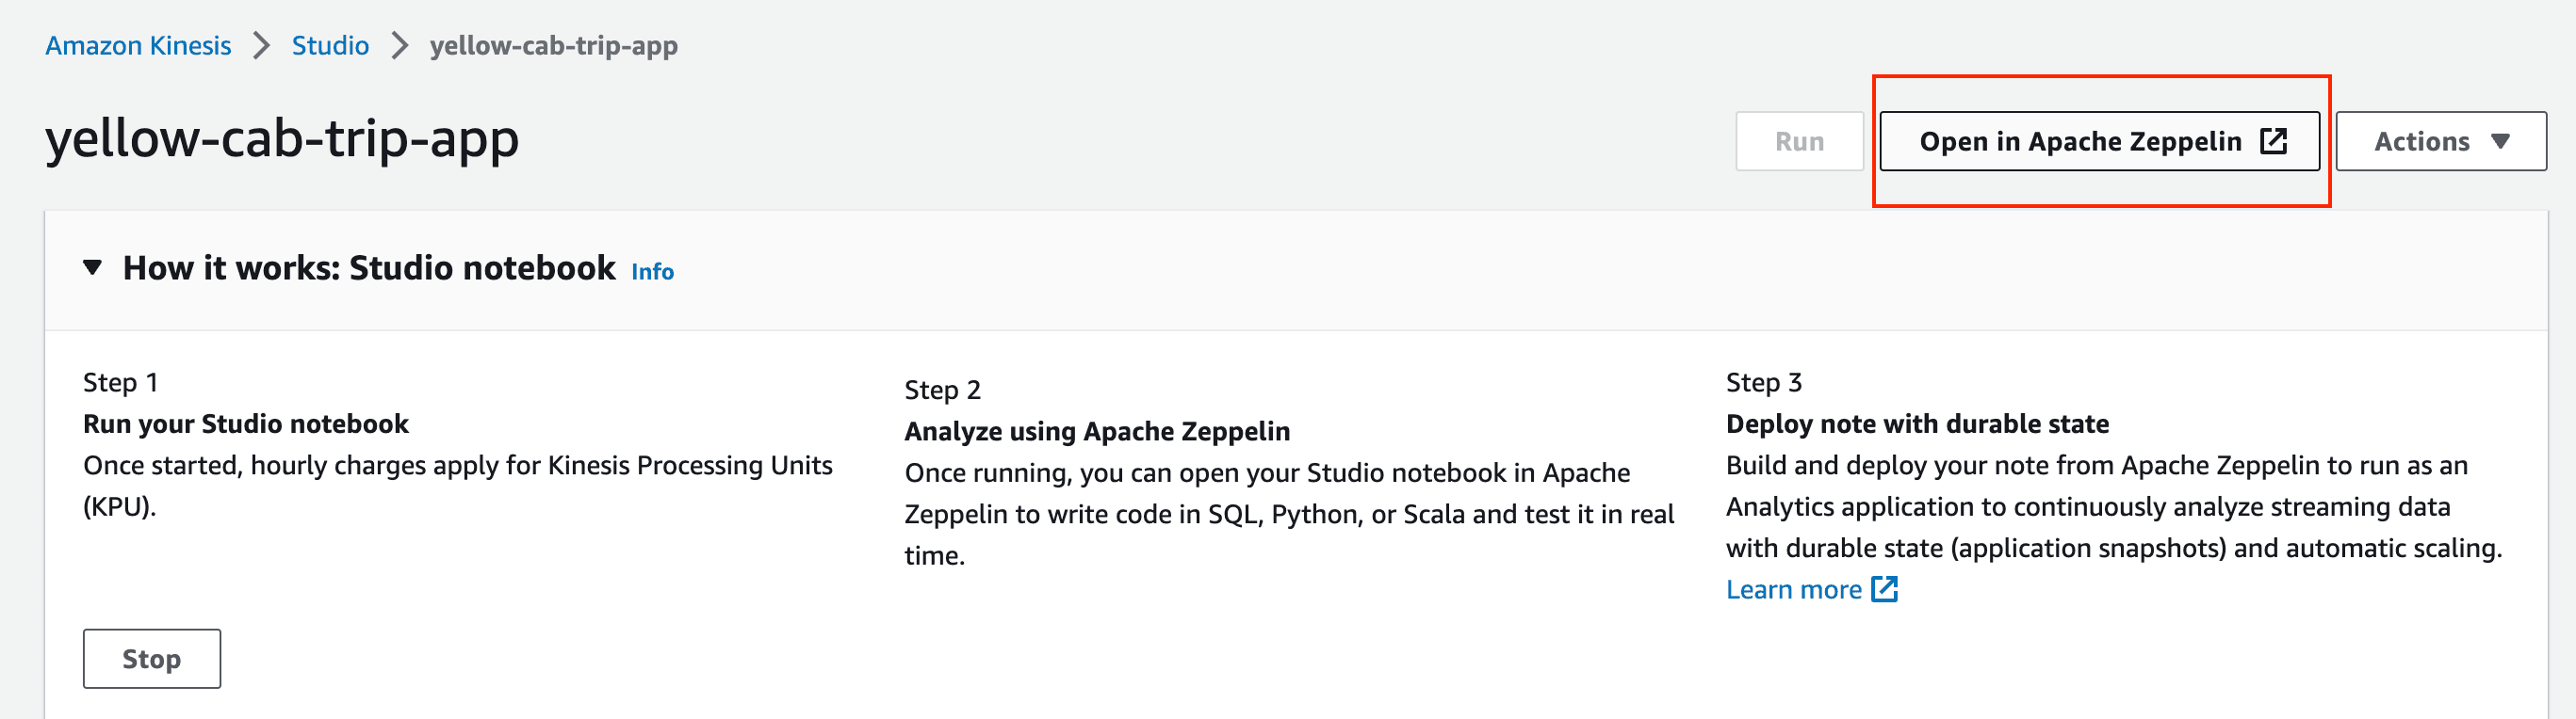Stop the running Studio notebook
Screen dimensions: 2576x719
[x=152, y=659]
